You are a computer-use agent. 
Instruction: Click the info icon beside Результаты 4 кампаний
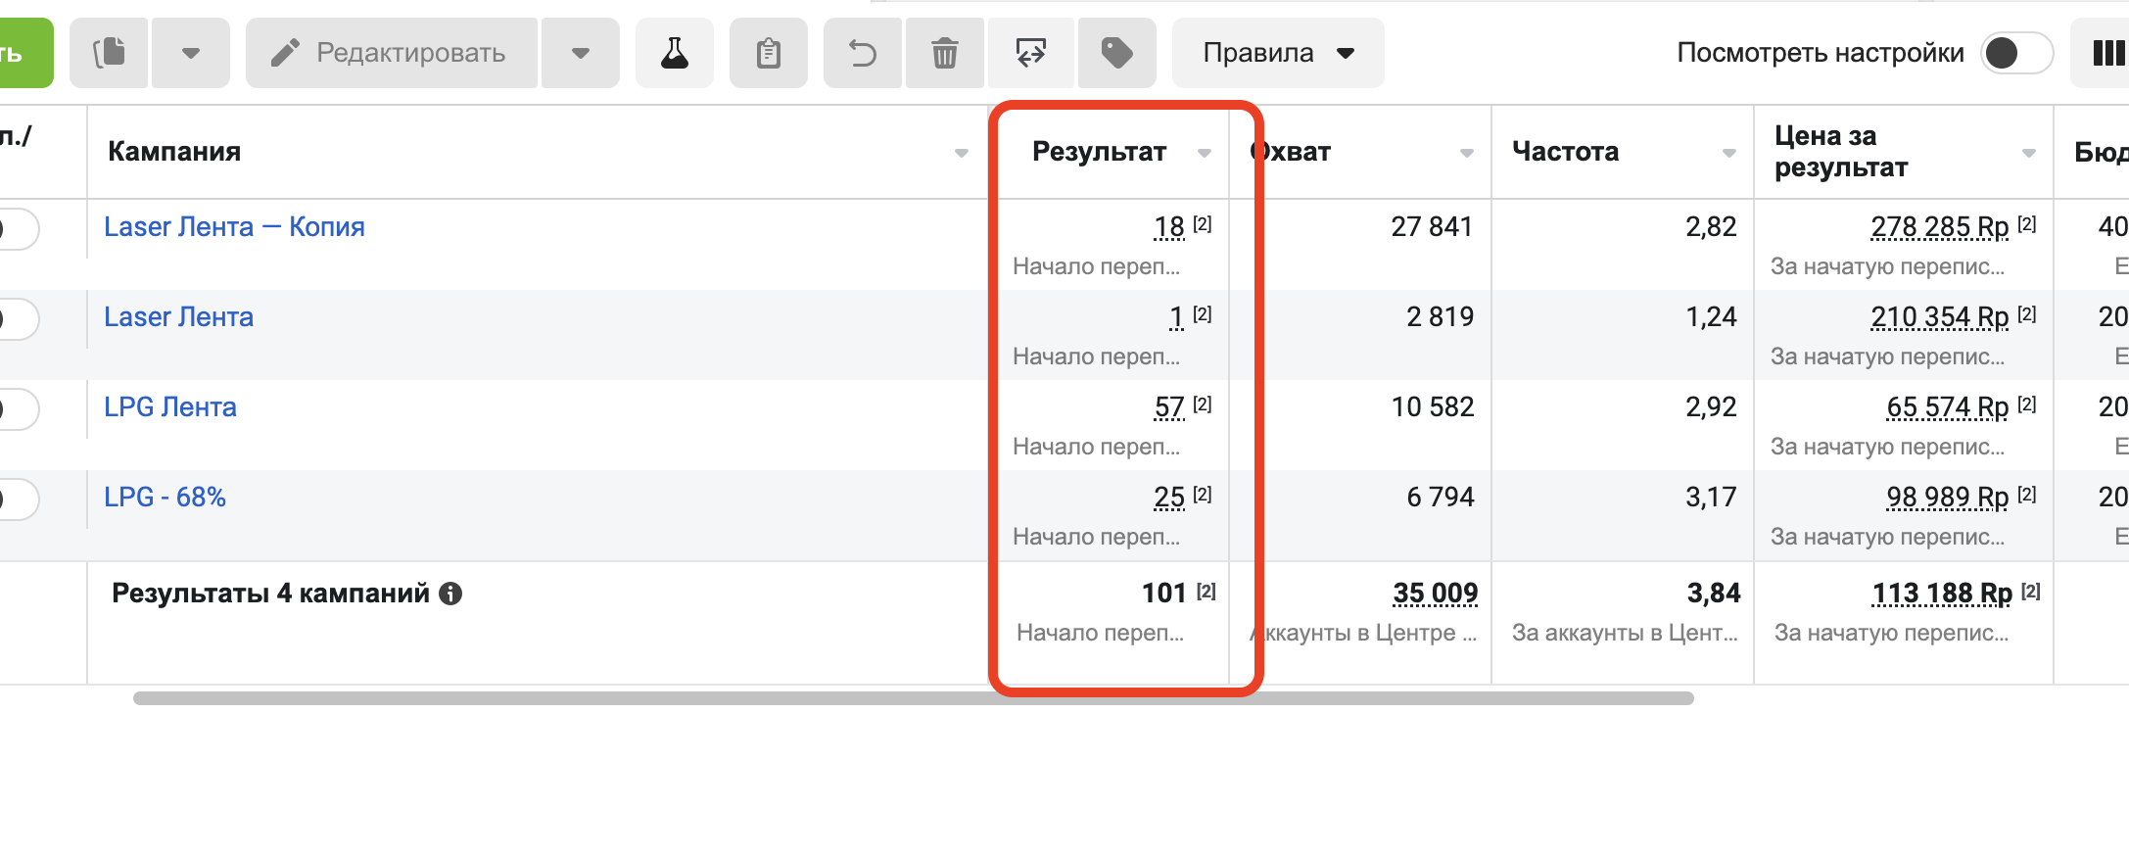coord(450,594)
